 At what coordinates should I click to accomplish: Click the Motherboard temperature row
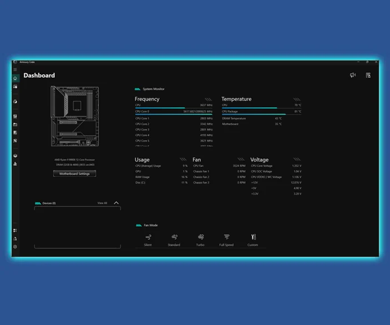[252, 124]
